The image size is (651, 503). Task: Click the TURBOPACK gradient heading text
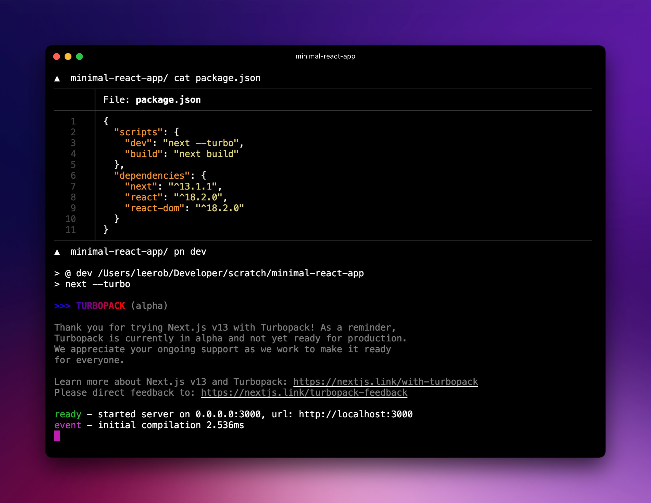coord(101,306)
